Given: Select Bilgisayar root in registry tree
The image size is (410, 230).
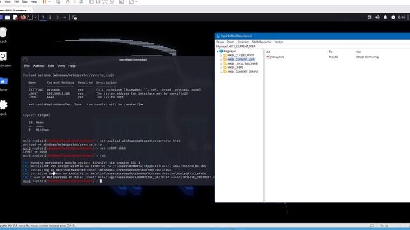Looking at the screenshot, I should click(x=229, y=51).
